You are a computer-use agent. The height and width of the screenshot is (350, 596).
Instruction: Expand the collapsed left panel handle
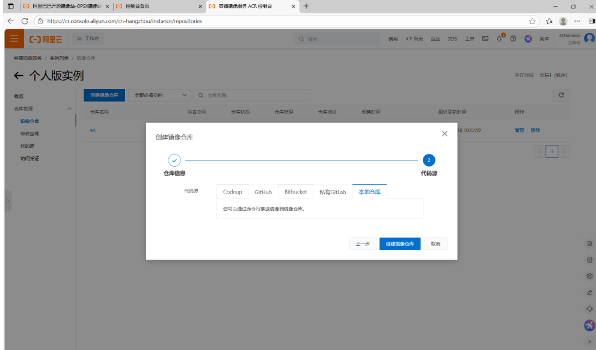(x=8, y=201)
